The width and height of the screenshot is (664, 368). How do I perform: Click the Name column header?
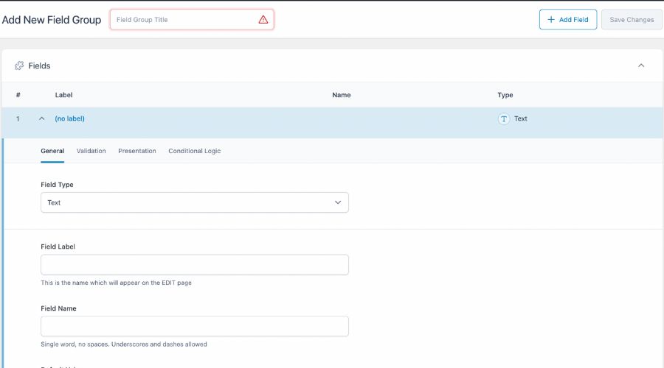coord(341,95)
